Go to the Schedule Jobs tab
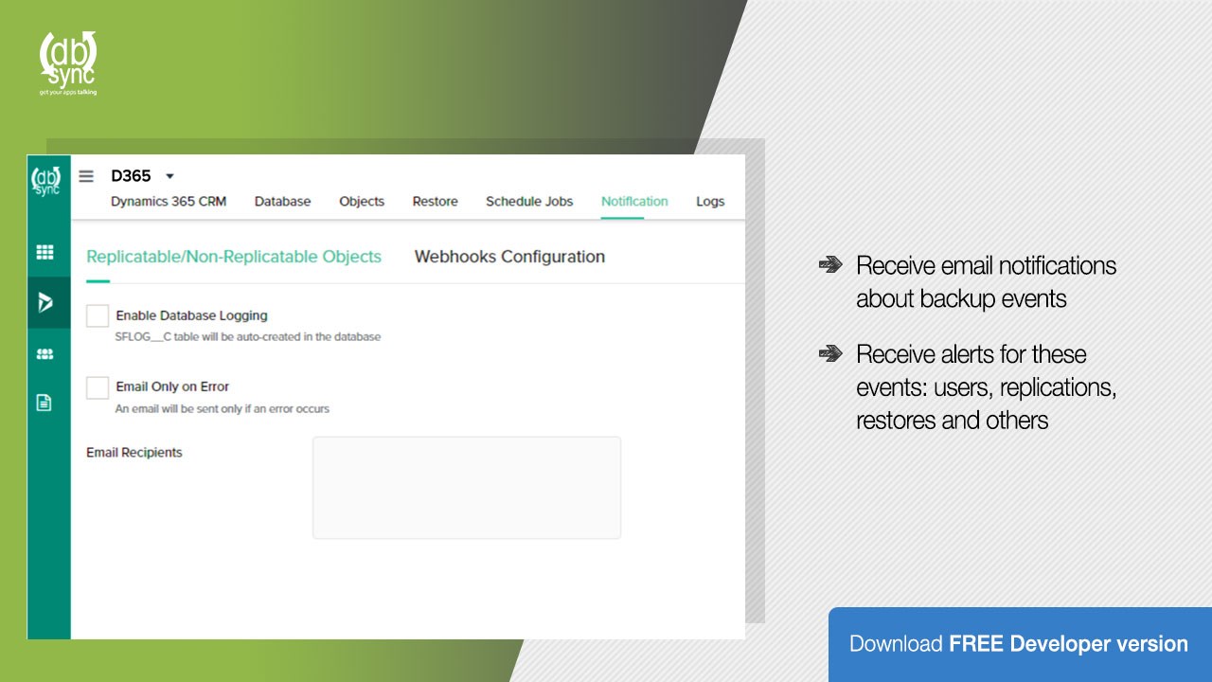1212x682 pixels. [529, 202]
